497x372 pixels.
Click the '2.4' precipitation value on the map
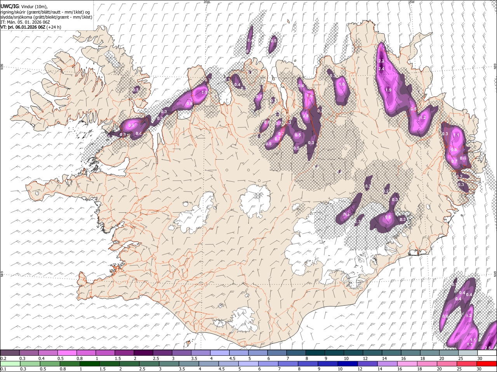381,69
